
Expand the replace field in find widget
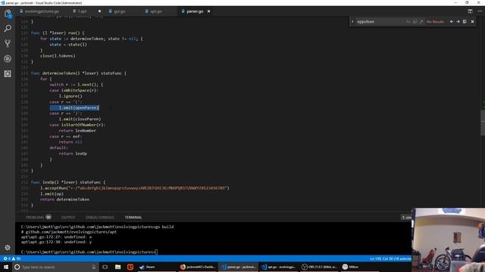click(x=352, y=22)
